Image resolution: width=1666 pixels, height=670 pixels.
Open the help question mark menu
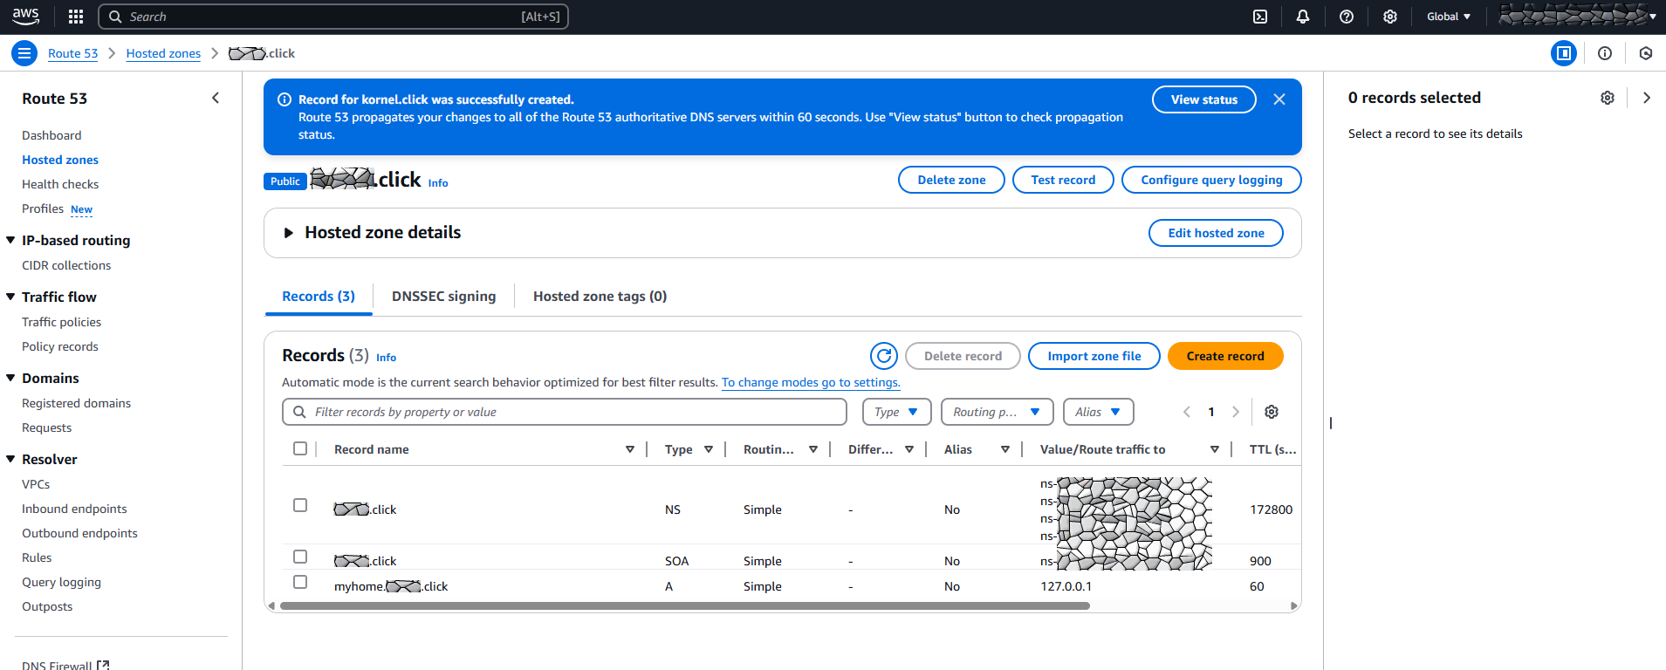pos(1347,17)
